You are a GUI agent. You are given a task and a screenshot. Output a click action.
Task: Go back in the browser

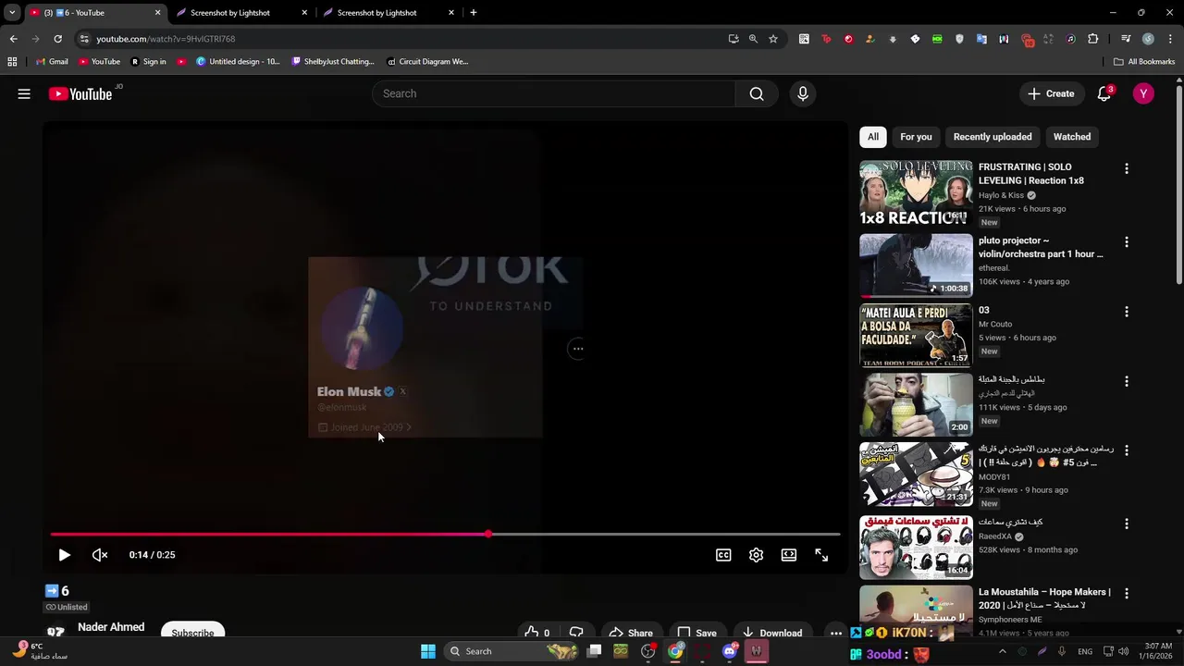point(13,39)
